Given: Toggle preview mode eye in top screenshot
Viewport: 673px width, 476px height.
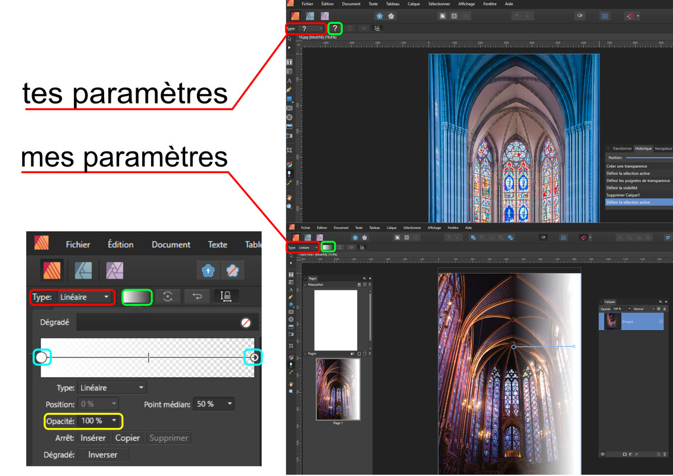Looking at the screenshot, I should [580, 16].
